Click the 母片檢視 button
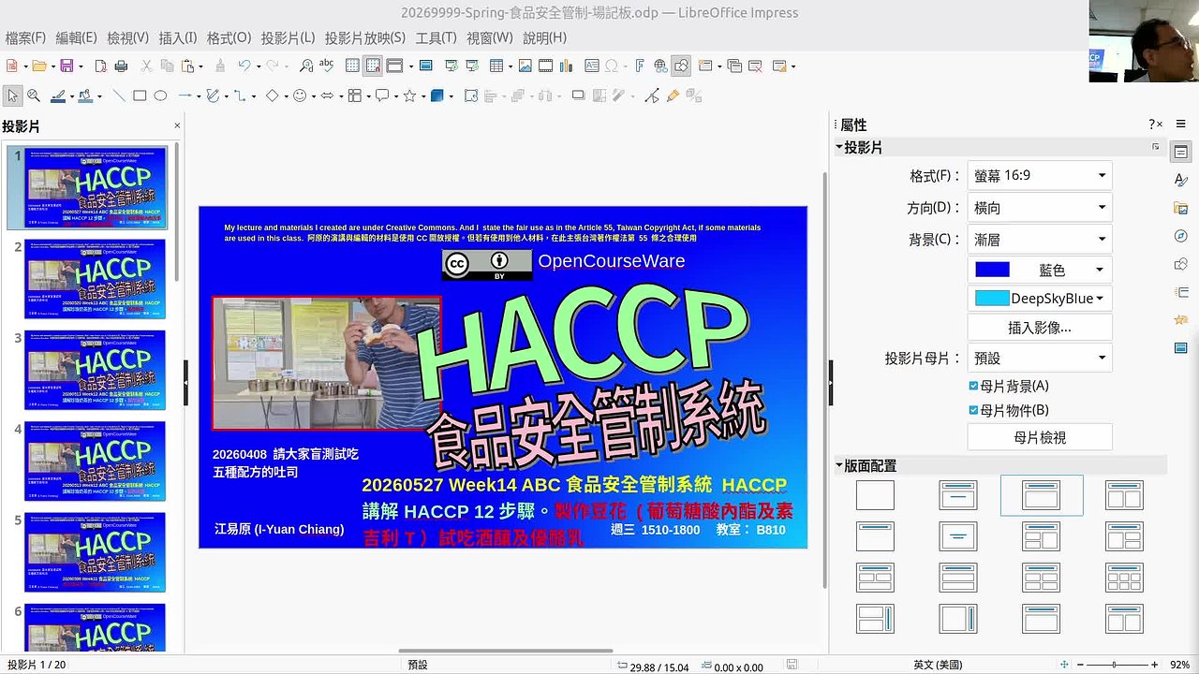This screenshot has height=674, width=1199. point(1040,437)
